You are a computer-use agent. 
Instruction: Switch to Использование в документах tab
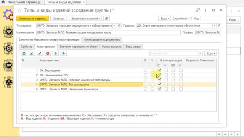pyautogui.click(x=102, y=40)
